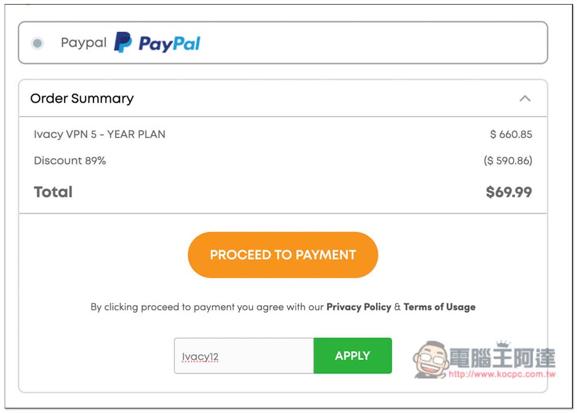Click the kocpc.com.tw watermark URL
Image resolution: width=577 pixels, height=413 pixels.
point(502,374)
